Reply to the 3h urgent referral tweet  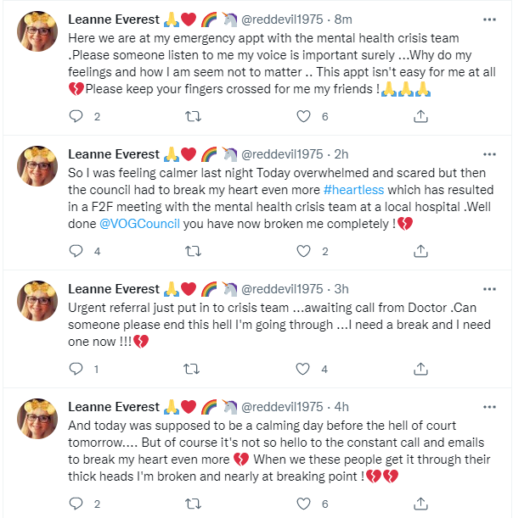point(76,369)
